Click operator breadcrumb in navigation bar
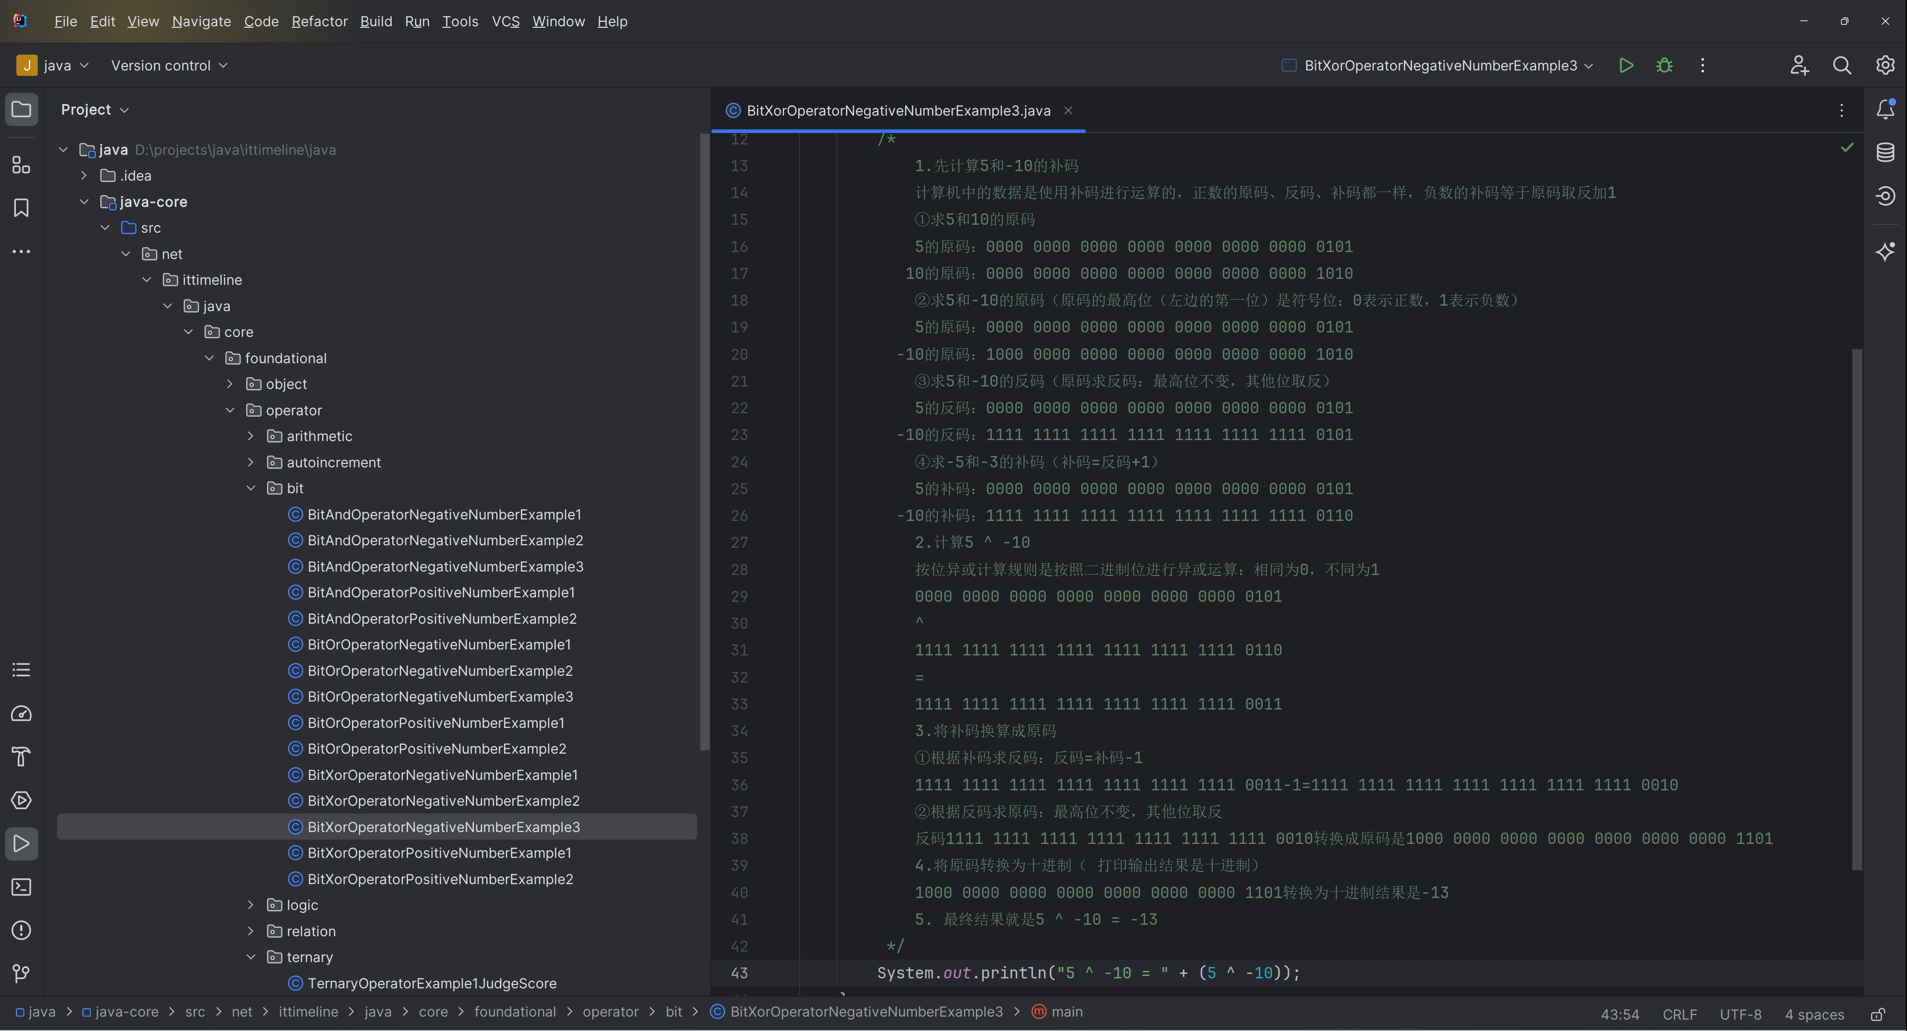Image resolution: width=1907 pixels, height=1031 pixels. pos(610,1012)
